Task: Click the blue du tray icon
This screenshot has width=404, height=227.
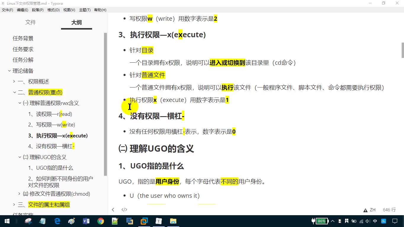Action: (x=384, y=221)
